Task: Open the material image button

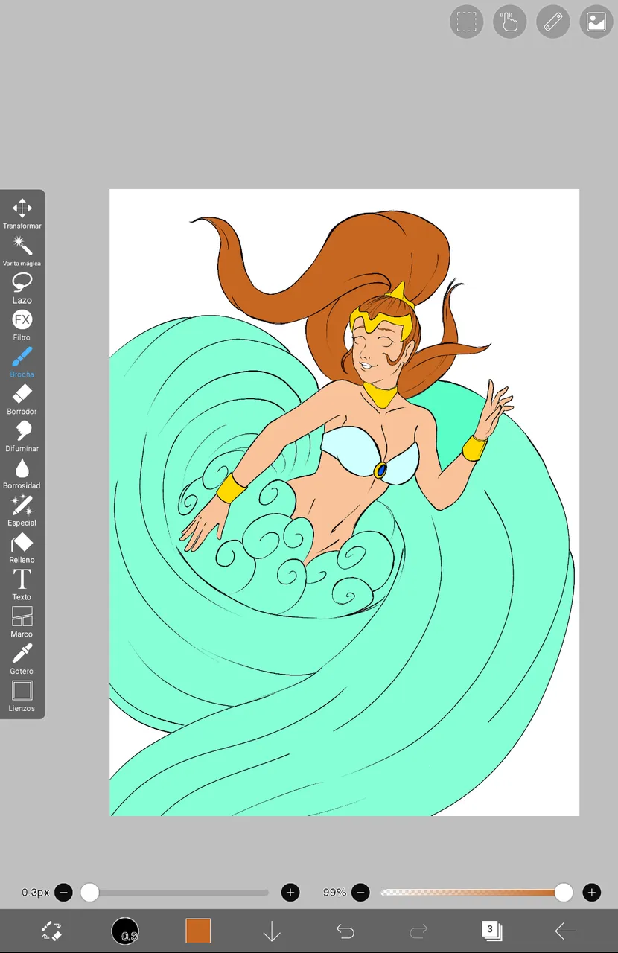Action: click(x=596, y=22)
